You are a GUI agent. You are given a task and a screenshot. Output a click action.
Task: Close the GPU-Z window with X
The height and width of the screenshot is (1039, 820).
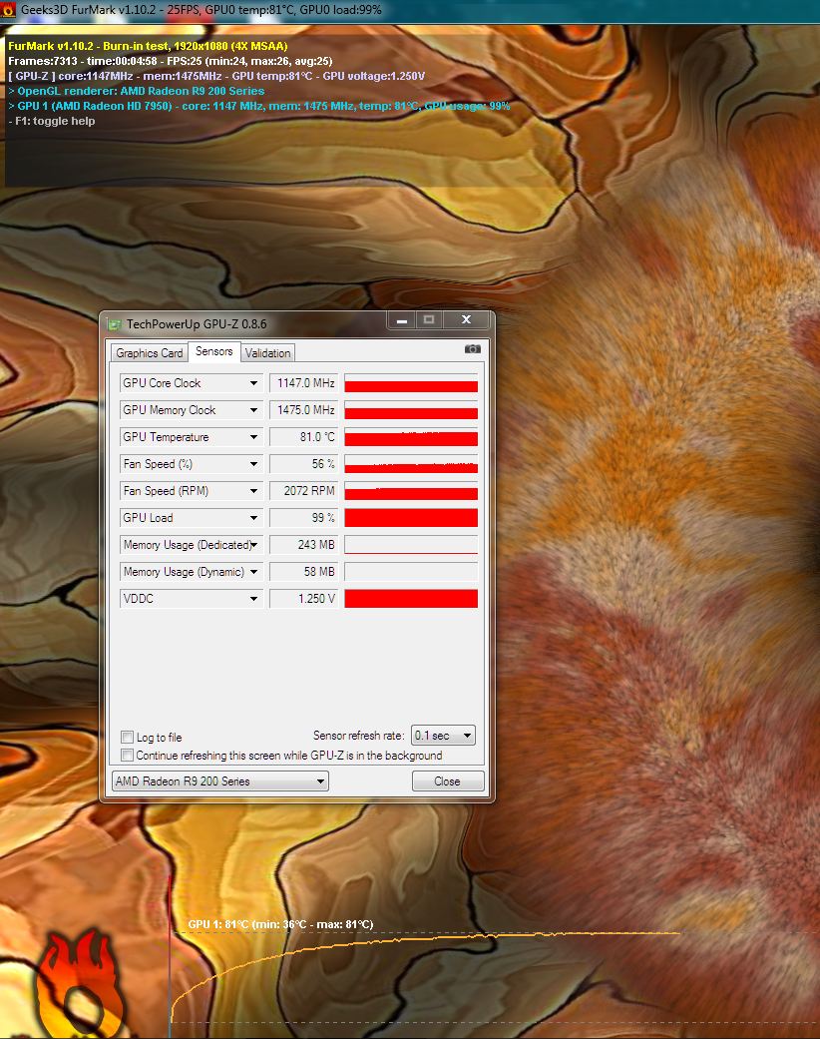coord(466,320)
